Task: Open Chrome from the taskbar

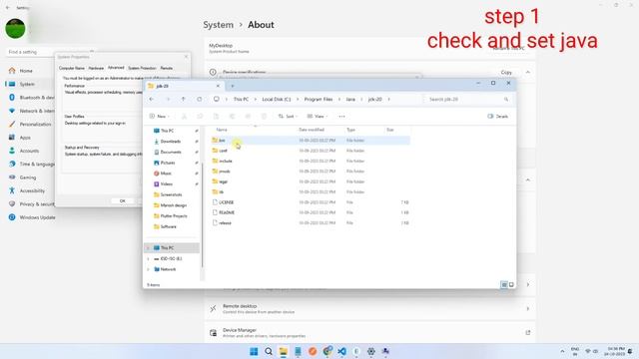Action: click(x=327, y=351)
